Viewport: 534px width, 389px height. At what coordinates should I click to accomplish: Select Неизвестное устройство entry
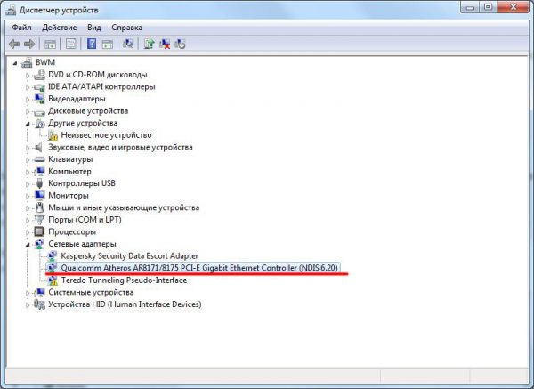pyautogui.click(x=106, y=135)
